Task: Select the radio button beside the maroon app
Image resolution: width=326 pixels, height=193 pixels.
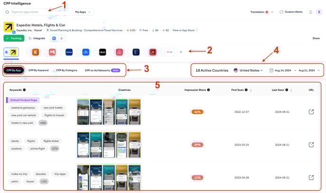Action: pyautogui.click(x=146, y=52)
